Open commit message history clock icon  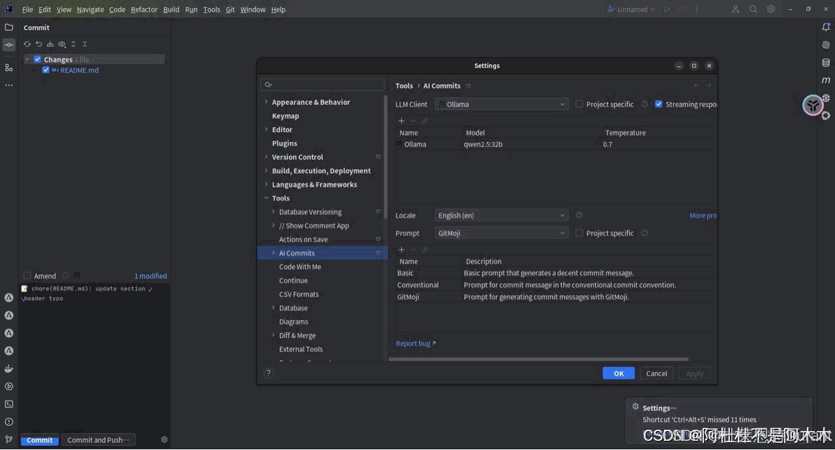click(x=65, y=276)
